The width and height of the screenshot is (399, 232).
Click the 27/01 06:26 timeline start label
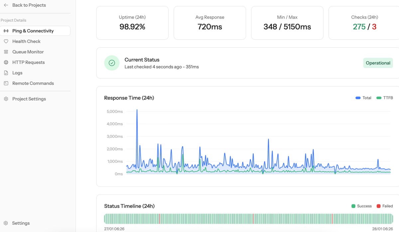[x=114, y=229]
